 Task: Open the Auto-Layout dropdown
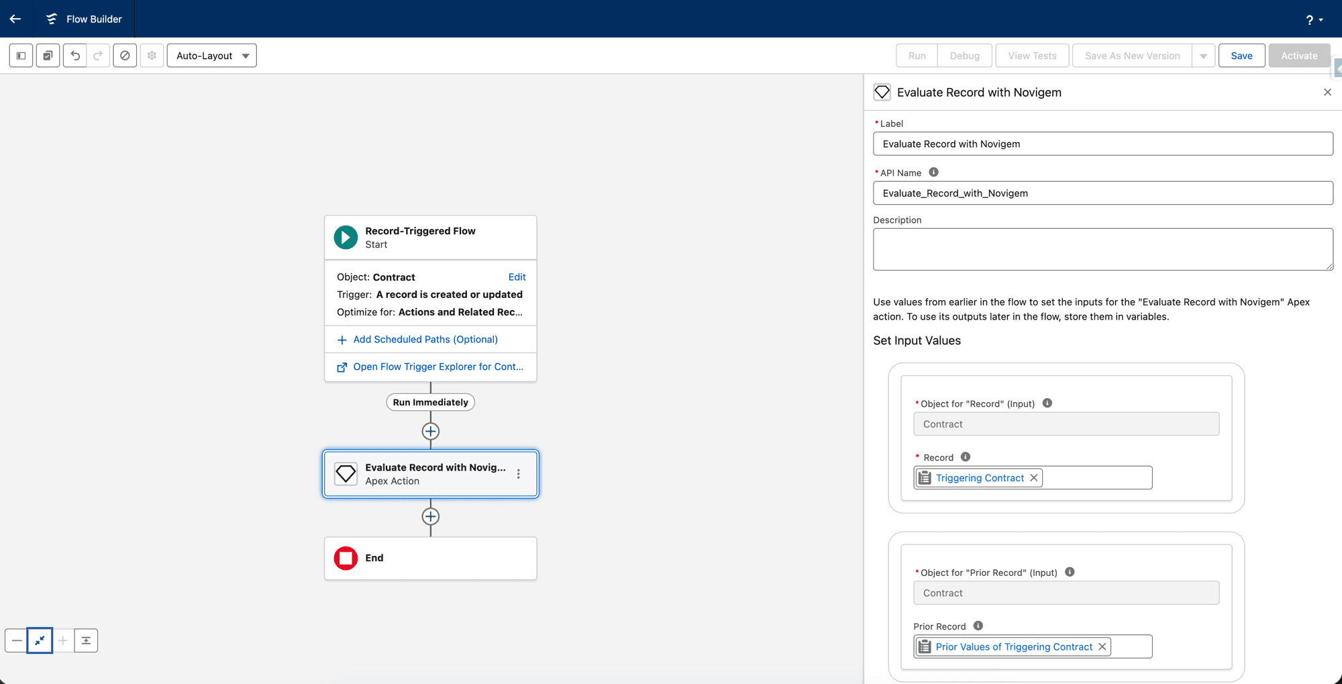pyautogui.click(x=212, y=56)
